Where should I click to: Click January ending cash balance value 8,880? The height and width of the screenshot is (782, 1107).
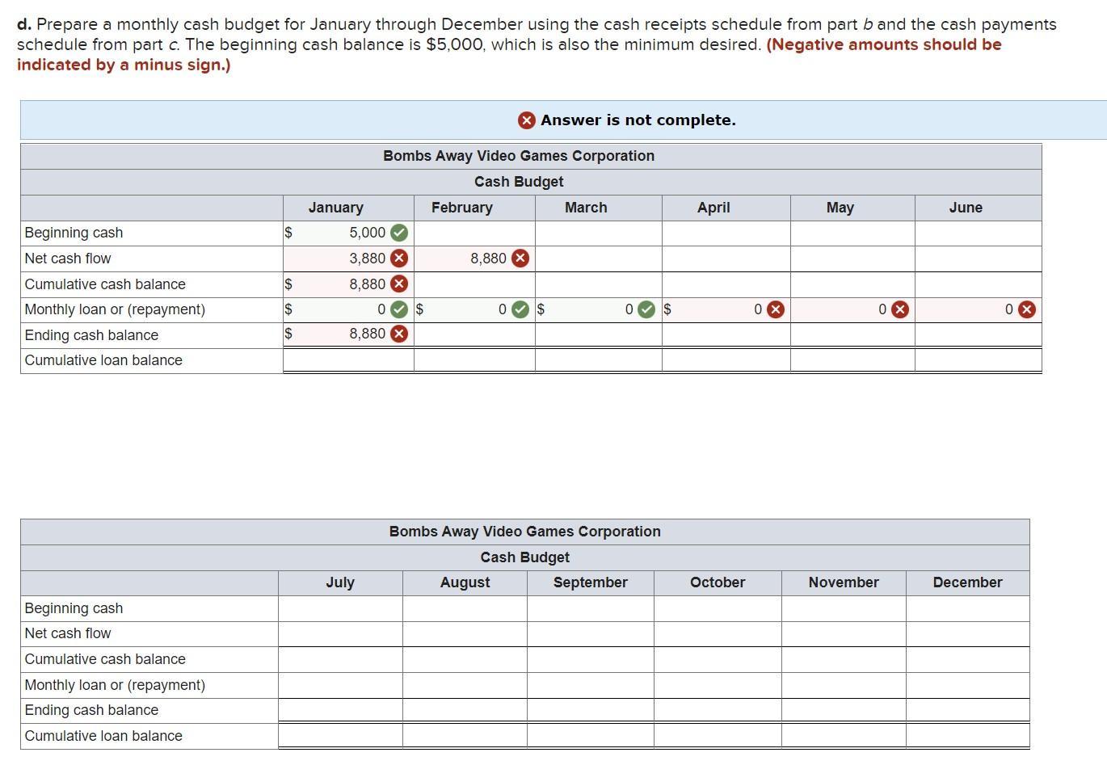(x=367, y=334)
